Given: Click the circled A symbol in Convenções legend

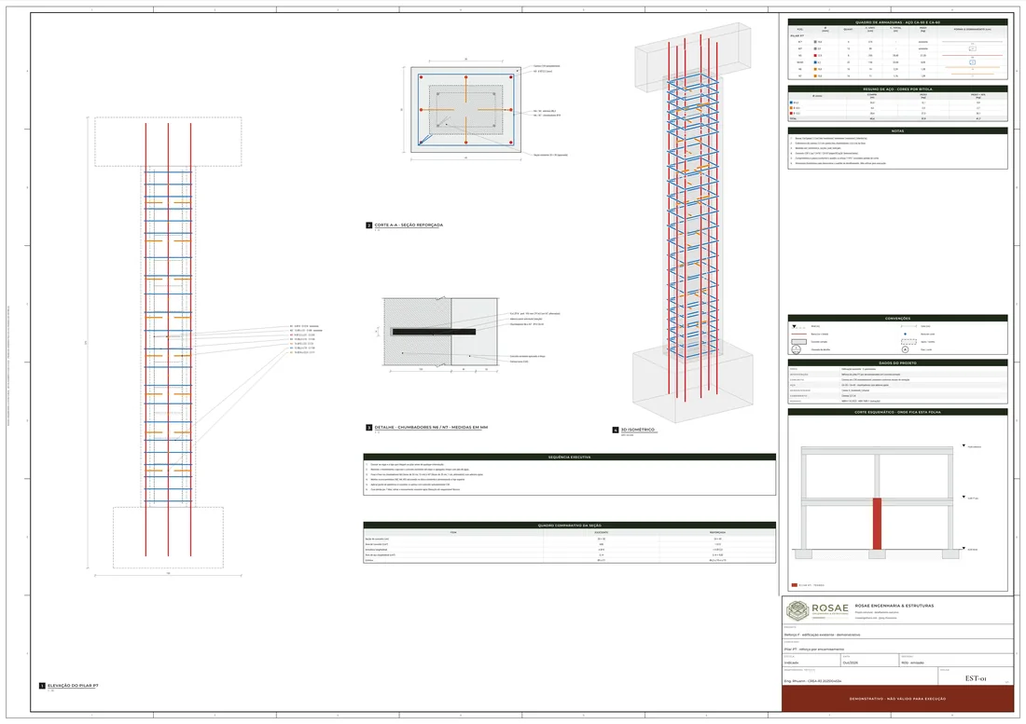Looking at the screenshot, I should click(x=905, y=349).
